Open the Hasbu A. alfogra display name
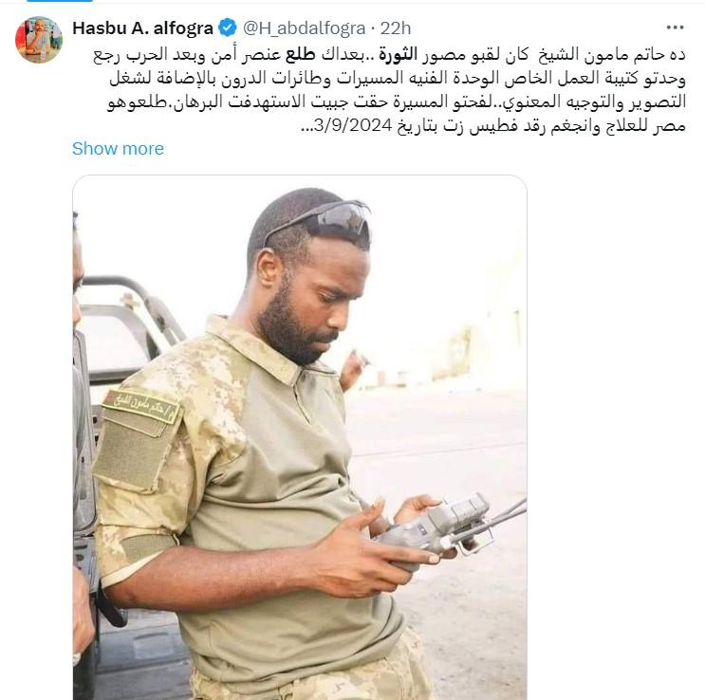 click(x=142, y=28)
